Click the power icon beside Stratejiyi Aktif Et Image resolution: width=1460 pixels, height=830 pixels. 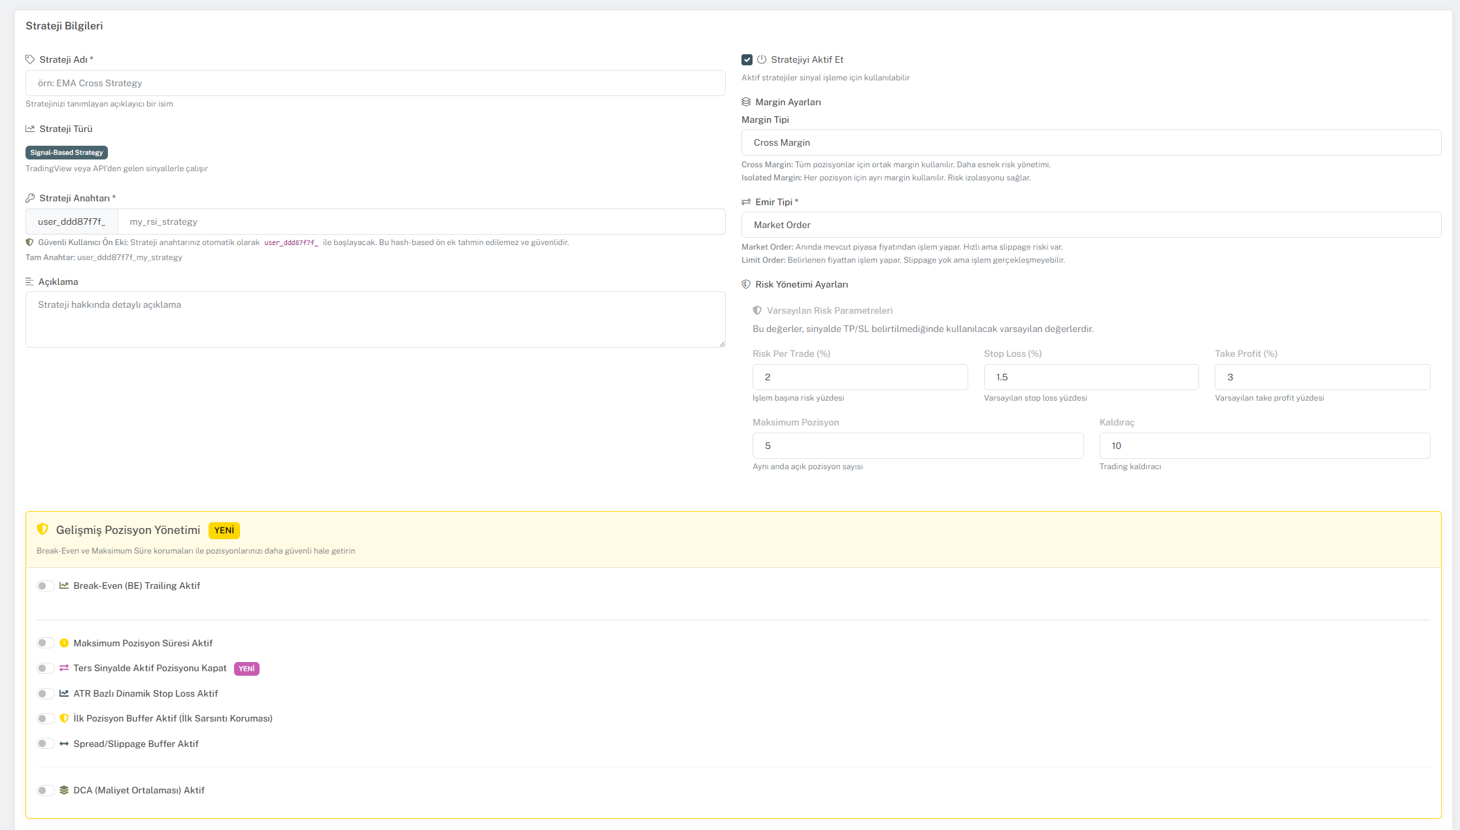point(762,59)
